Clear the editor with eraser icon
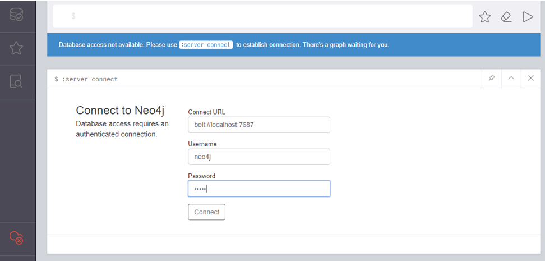 tap(506, 17)
